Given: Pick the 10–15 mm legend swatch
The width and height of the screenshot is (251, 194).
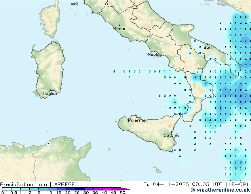Looking at the screenshot, I should coord(53,189).
